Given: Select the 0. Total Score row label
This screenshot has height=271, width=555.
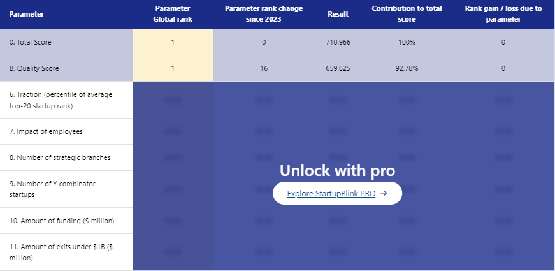Looking at the screenshot, I should (x=30, y=42).
